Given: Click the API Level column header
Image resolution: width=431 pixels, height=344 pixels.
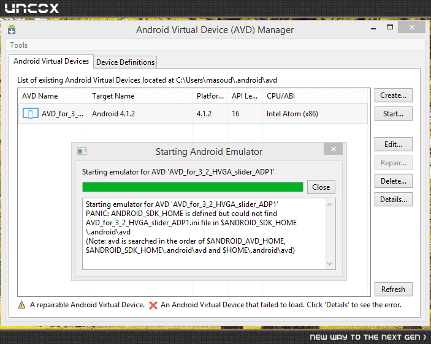Looking at the screenshot, I should click(245, 96).
